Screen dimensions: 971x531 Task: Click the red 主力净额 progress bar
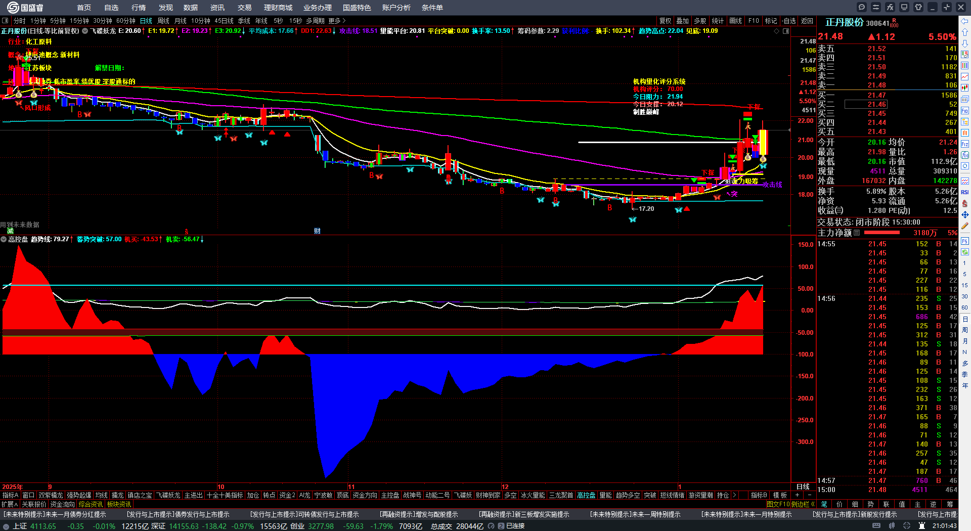coord(882,233)
